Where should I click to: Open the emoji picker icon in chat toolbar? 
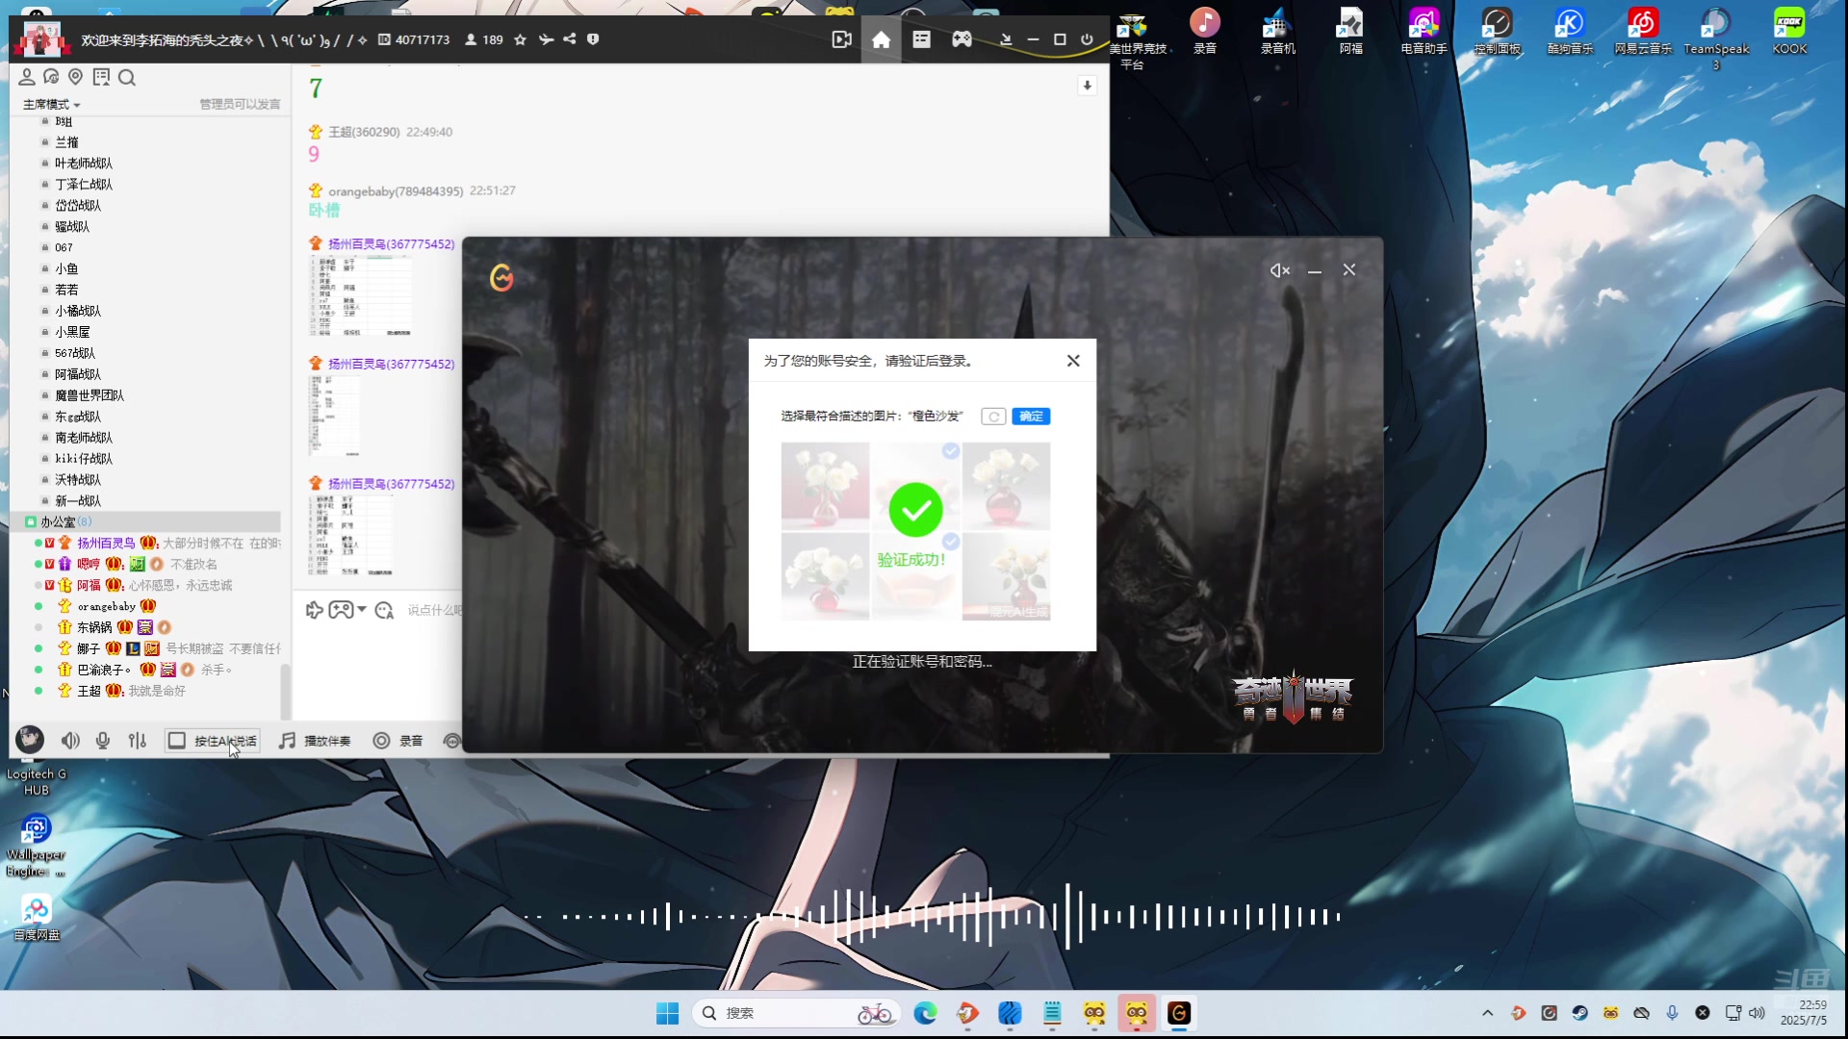coord(384,610)
